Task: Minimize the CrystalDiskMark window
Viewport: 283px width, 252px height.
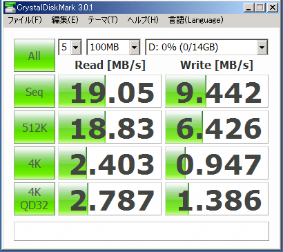Action: (248, 8)
